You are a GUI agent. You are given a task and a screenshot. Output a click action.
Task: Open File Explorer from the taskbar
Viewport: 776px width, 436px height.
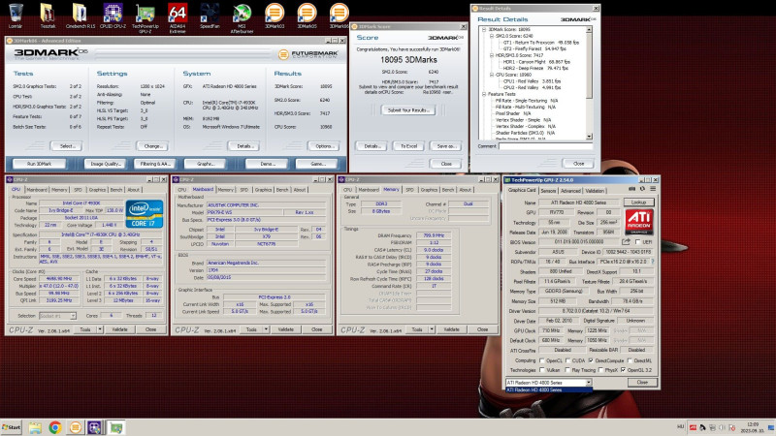(x=35, y=427)
